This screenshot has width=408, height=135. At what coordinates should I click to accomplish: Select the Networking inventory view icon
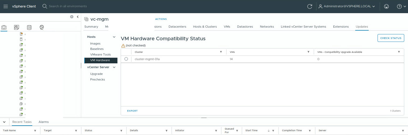[x=42, y=27]
